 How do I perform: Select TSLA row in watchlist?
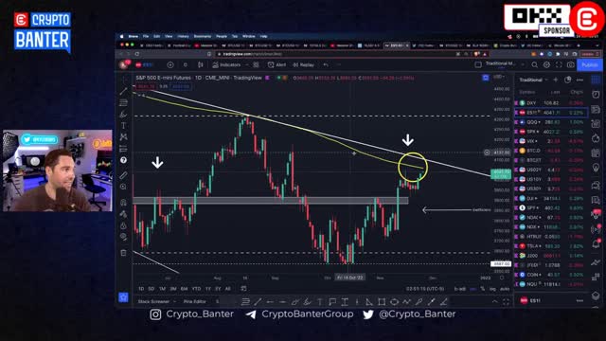551,246
